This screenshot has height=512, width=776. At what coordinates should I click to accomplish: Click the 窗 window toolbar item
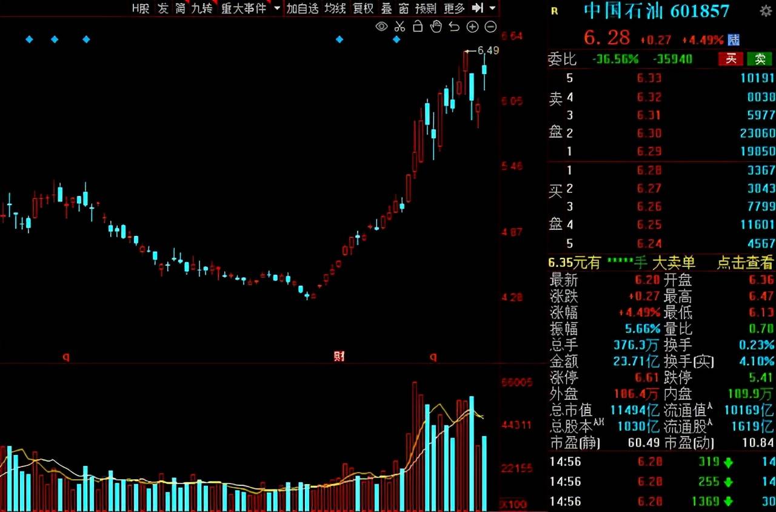[x=404, y=8]
